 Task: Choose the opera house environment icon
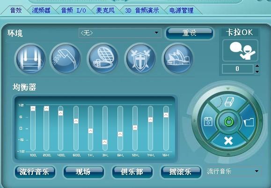coord(178,58)
